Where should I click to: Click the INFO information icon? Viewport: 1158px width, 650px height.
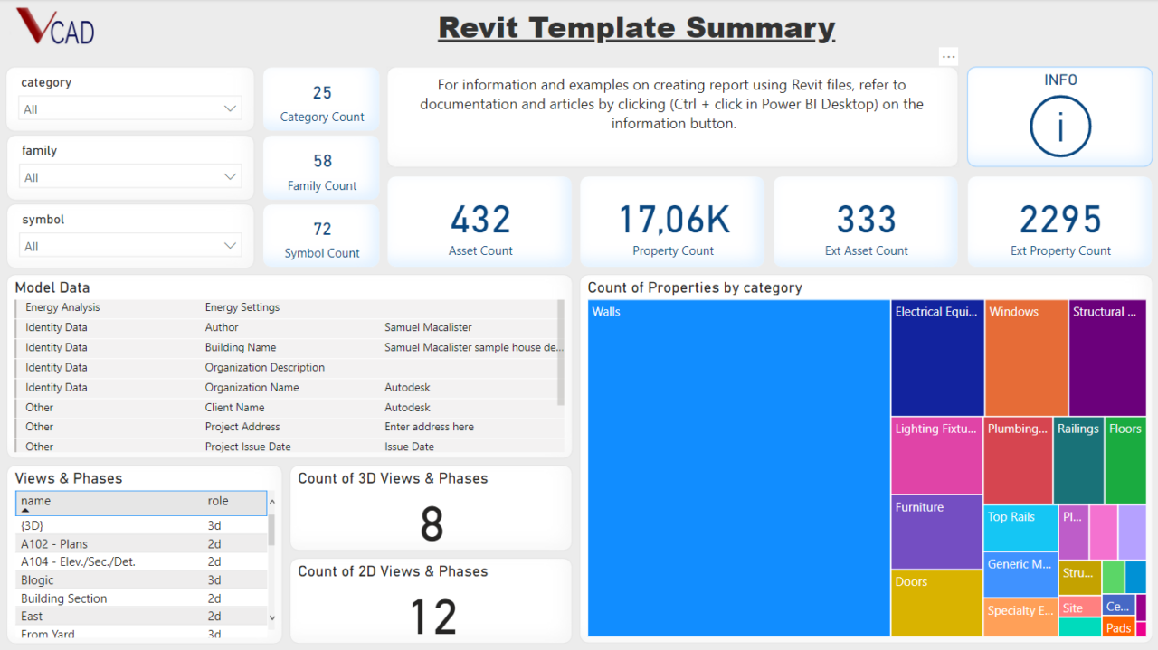pyautogui.click(x=1059, y=126)
